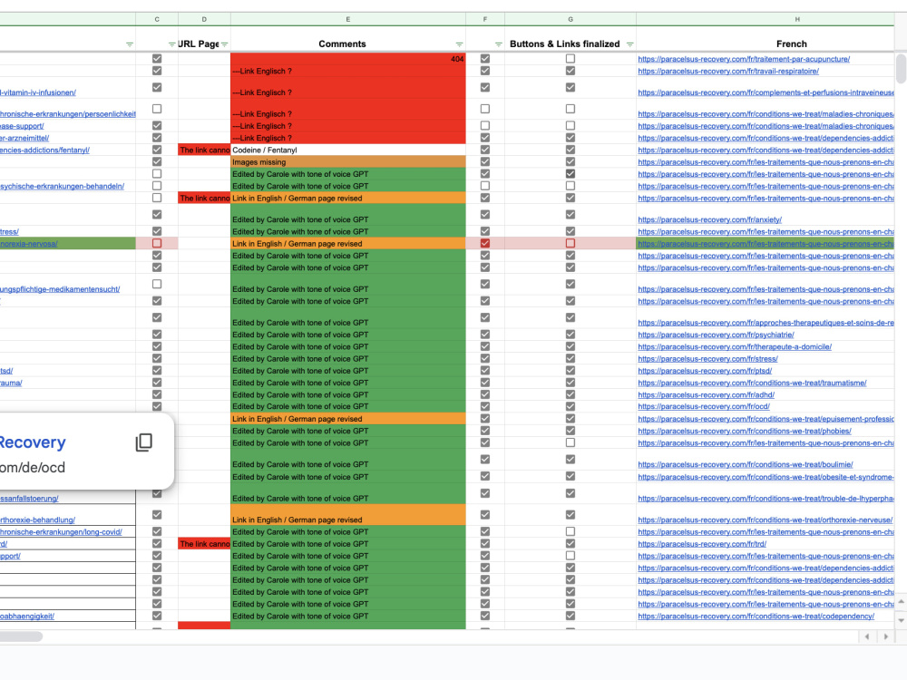Open the fr/adhd/ link
Viewport: 907px width, 680px height.
tap(707, 395)
